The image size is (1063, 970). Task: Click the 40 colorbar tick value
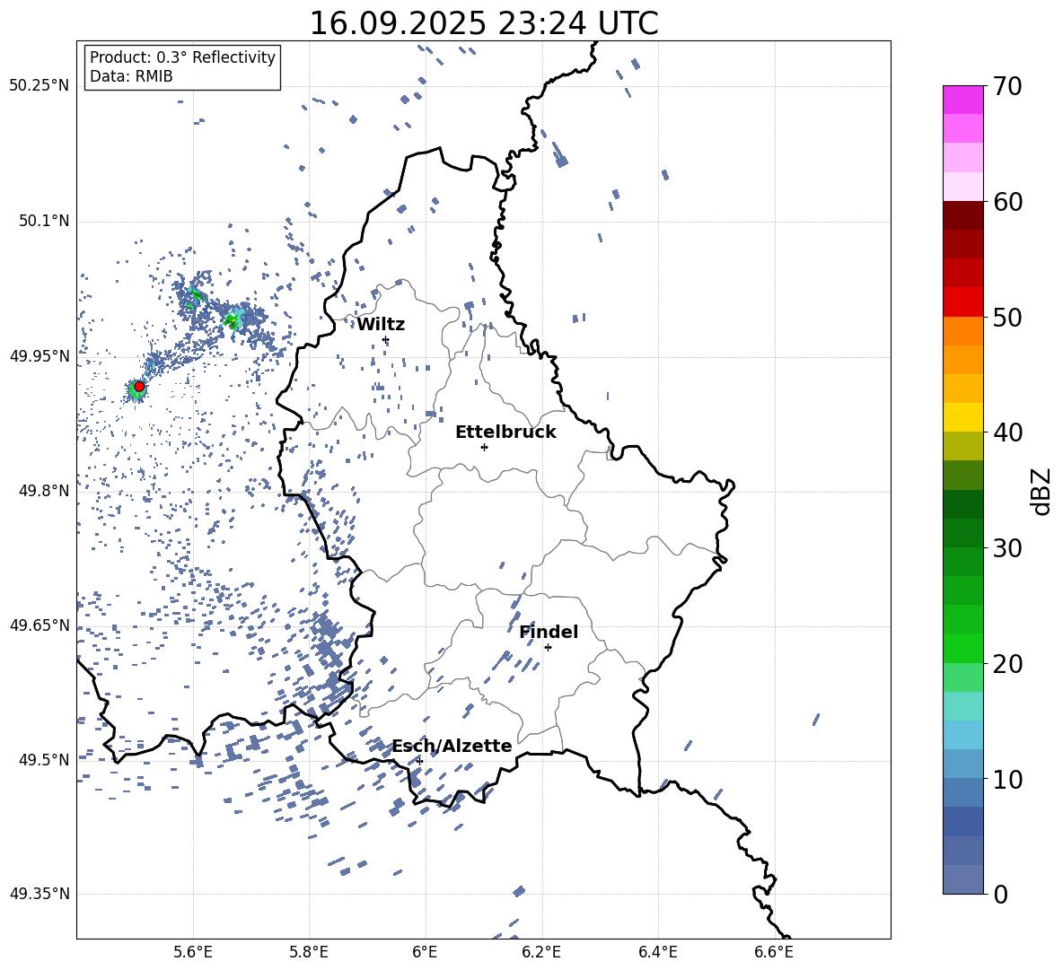(x=1007, y=433)
